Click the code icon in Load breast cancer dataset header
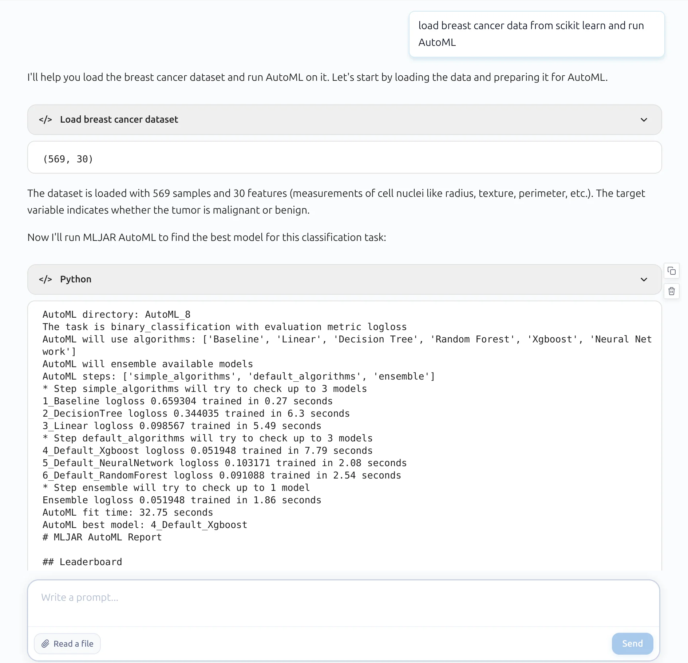This screenshot has height=663, width=688. coord(46,120)
